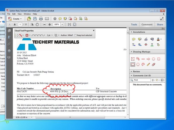174x130 pixels.
Task: Open the opacity checkerboard dropdown
Action: (57, 35)
